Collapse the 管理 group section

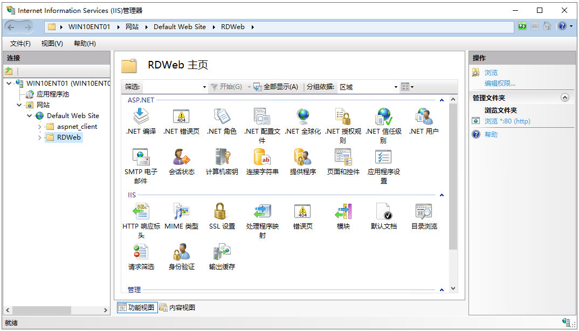pos(442,290)
